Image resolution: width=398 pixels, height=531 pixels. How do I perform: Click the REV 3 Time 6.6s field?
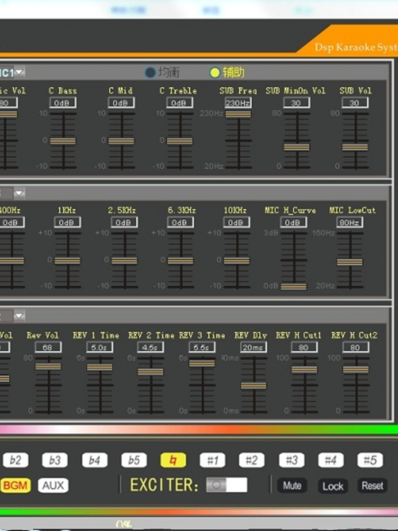pos(202,347)
